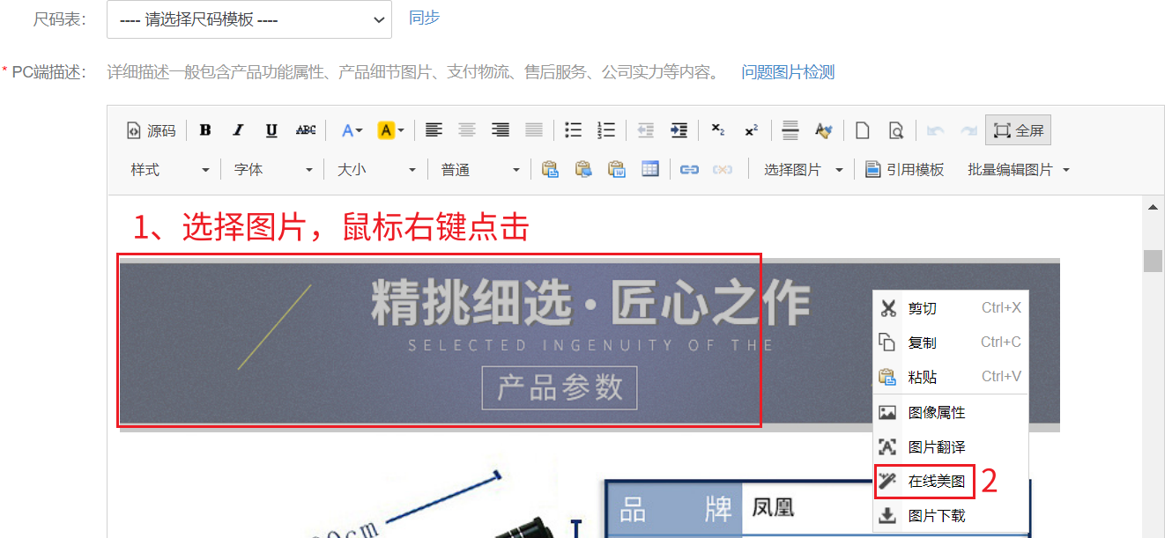1172x538 pixels.
Task: Open the 源码 source view
Action: pyautogui.click(x=151, y=130)
